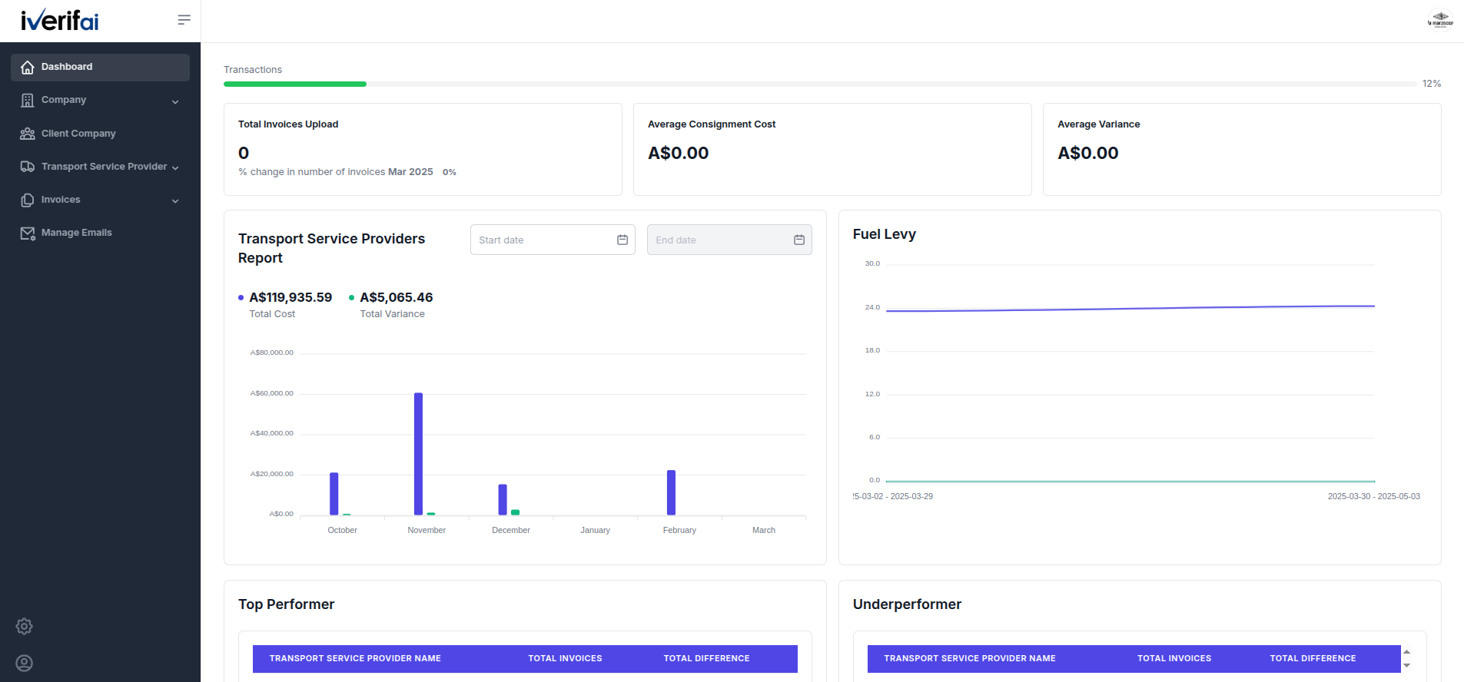
Task: Click the company logo avatar at top right
Action: pyautogui.click(x=1440, y=20)
